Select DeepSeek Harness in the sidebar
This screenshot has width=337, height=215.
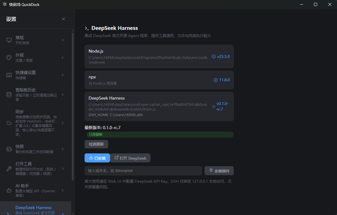pos(36,208)
